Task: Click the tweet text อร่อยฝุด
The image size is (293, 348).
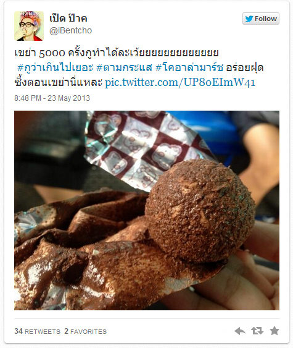Action: [x=244, y=67]
